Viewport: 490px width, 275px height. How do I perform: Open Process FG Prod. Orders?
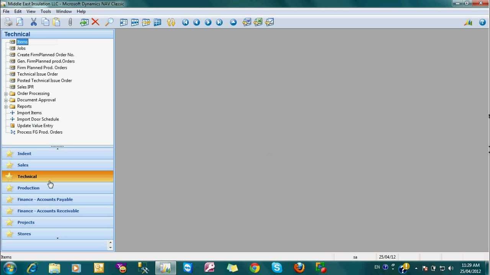40,132
